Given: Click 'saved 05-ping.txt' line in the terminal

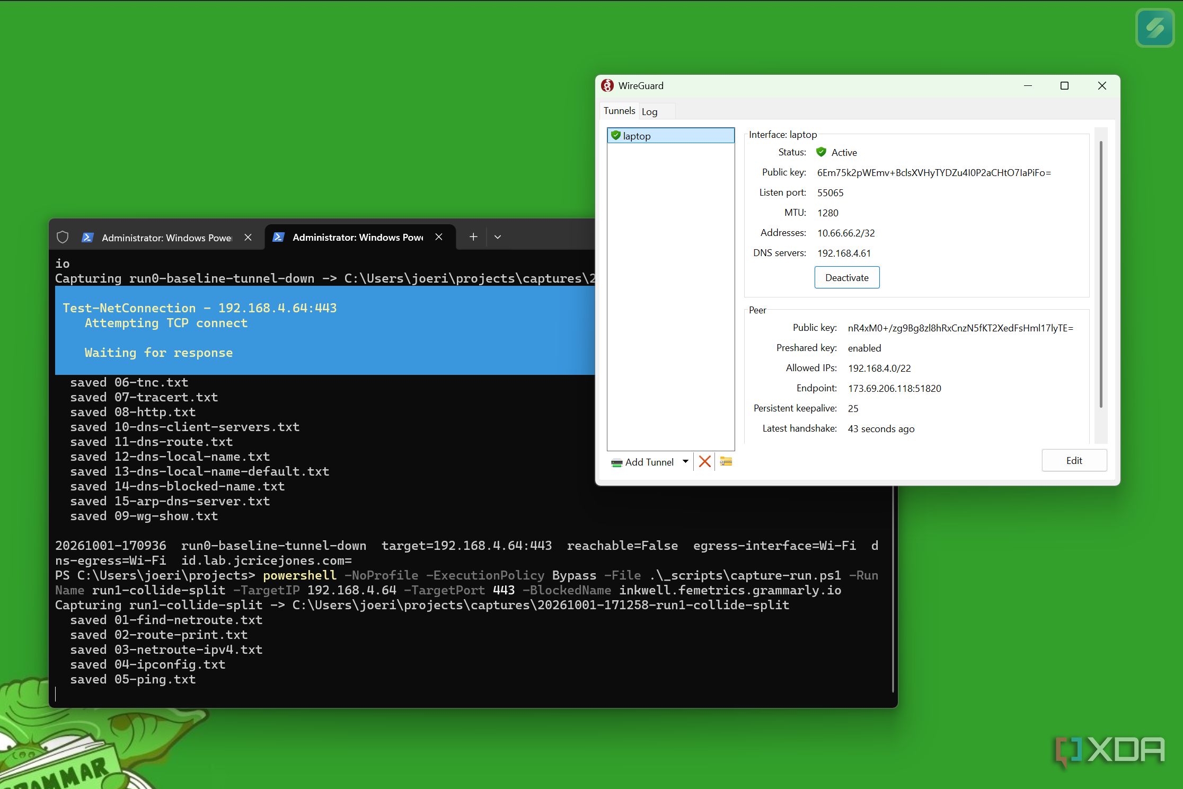Looking at the screenshot, I should click(133, 679).
